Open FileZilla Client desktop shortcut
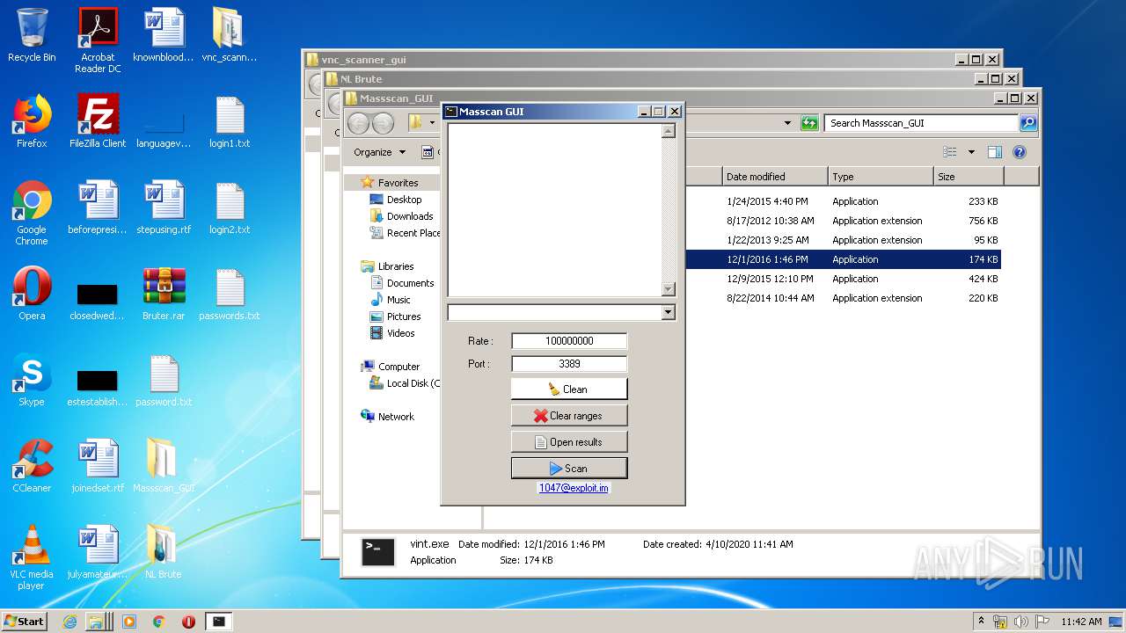 (x=98, y=122)
